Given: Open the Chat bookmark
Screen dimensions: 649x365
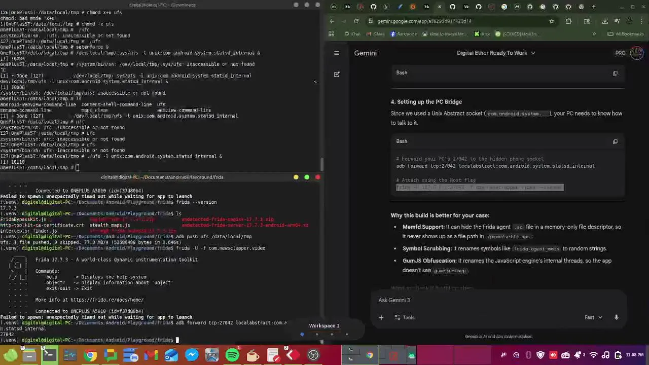Looking at the screenshot, I should point(352,34).
